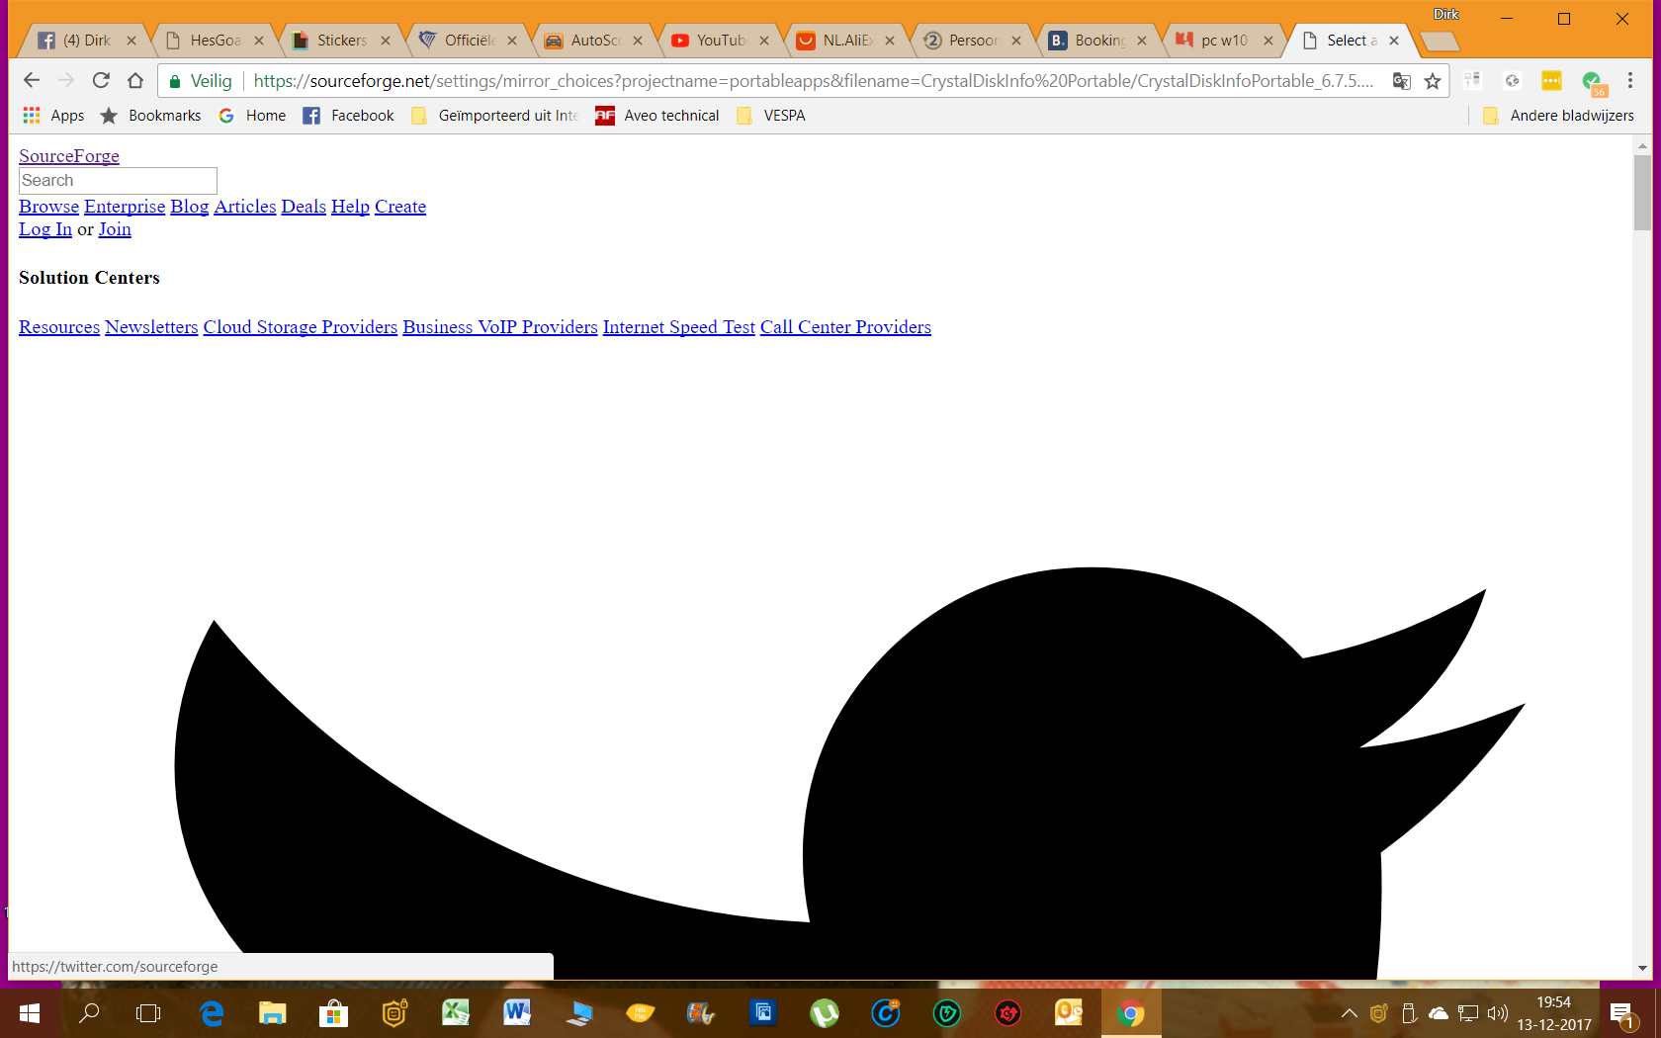Click the scrollbar down arrow
This screenshot has width=1661, height=1038.
(x=1642, y=969)
